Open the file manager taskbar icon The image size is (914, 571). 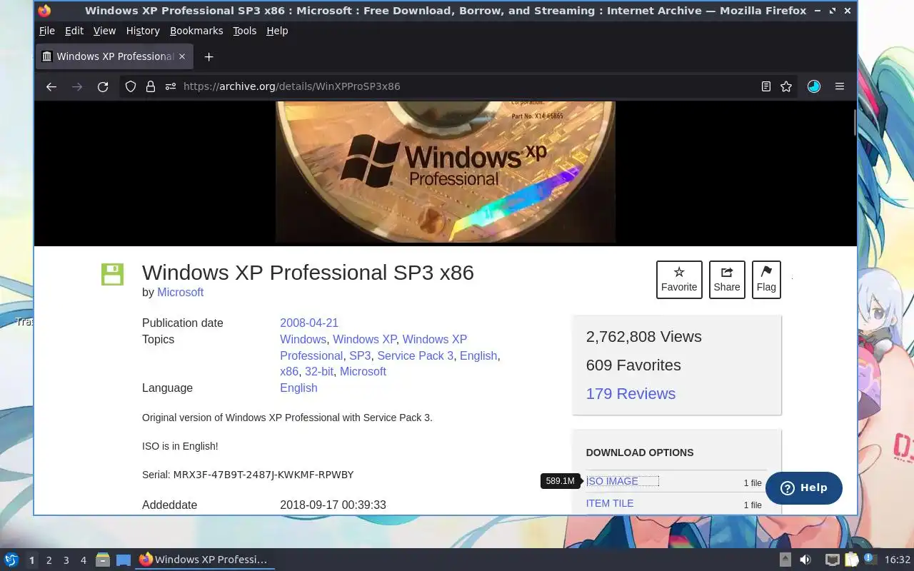click(x=103, y=560)
